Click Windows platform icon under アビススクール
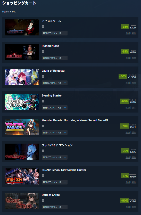 tap(43, 27)
